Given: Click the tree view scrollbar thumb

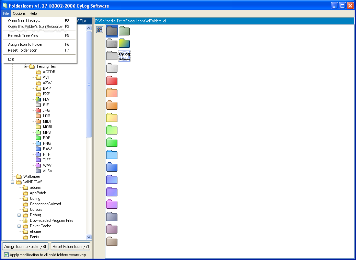Looking at the screenshot, I should (x=89, y=84).
